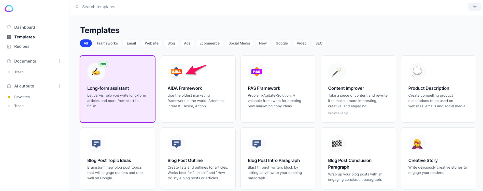Add a new AI outputs item with plus
Viewport: 483px width, 191px height.
pyautogui.click(x=60, y=86)
